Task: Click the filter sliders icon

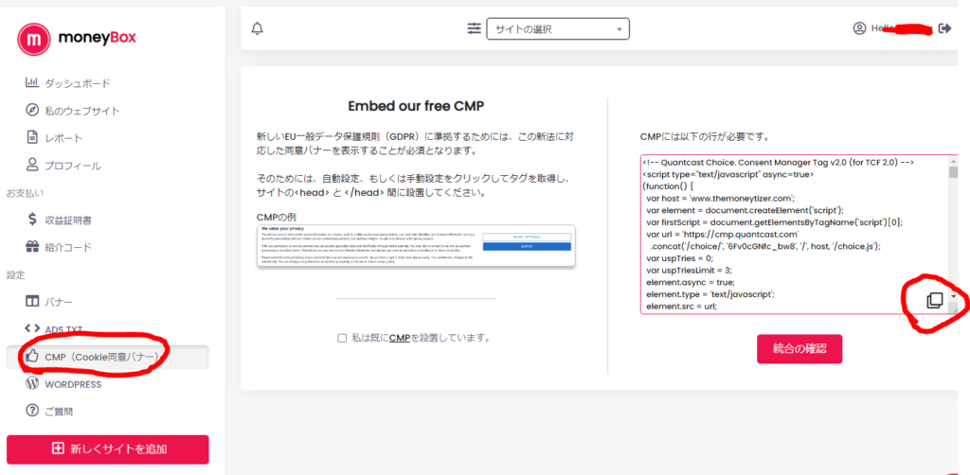Action: pyautogui.click(x=474, y=29)
